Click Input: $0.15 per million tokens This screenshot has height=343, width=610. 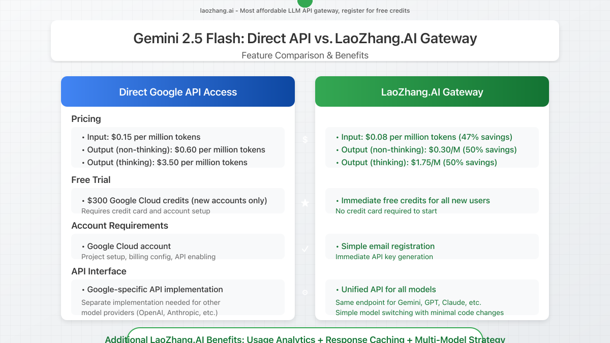coord(141,137)
